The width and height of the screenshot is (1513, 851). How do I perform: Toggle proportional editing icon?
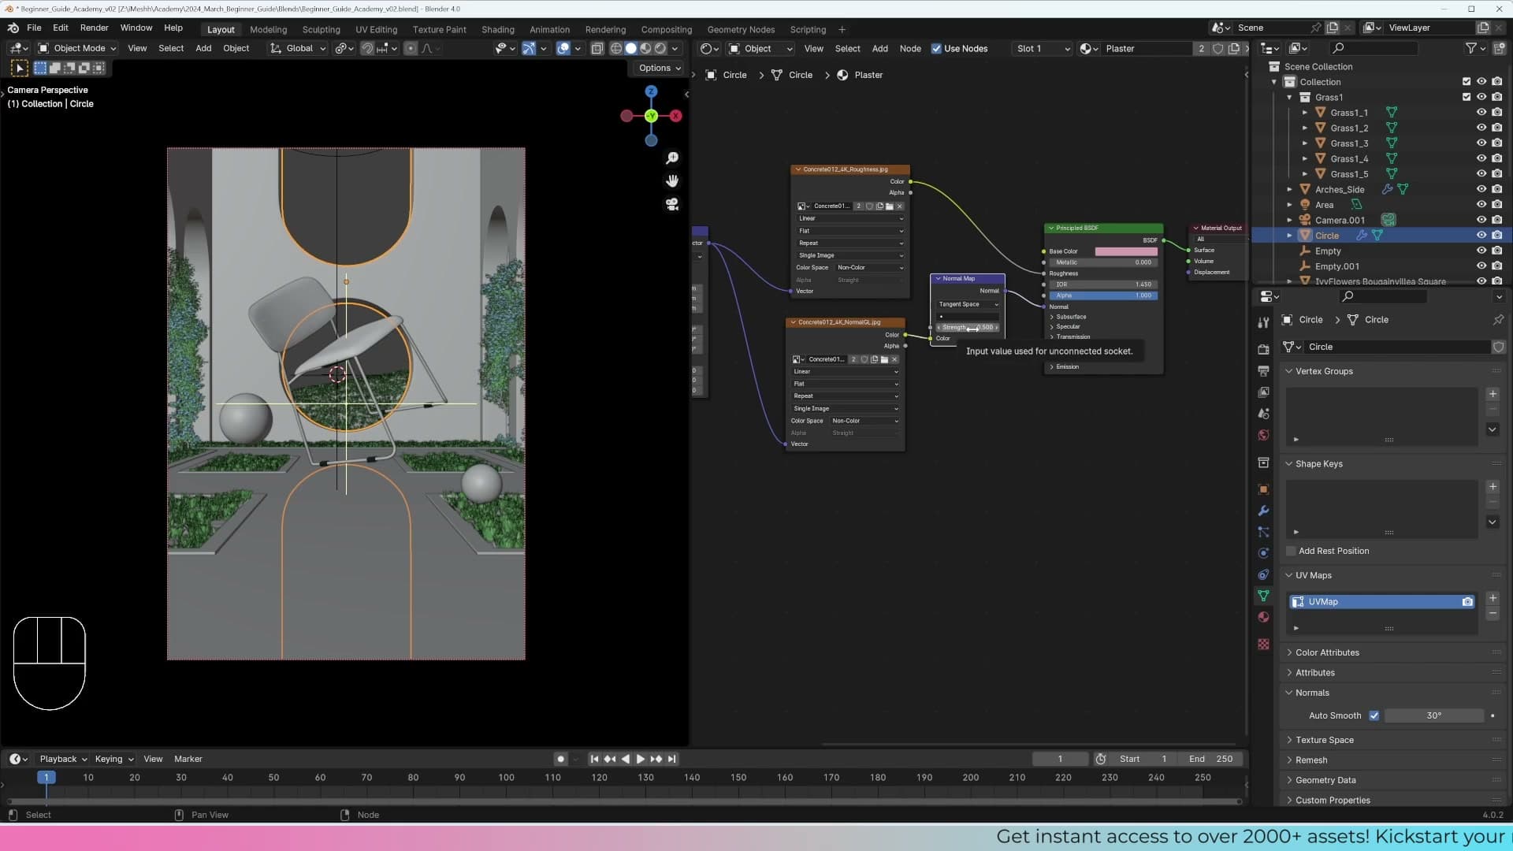(411, 49)
